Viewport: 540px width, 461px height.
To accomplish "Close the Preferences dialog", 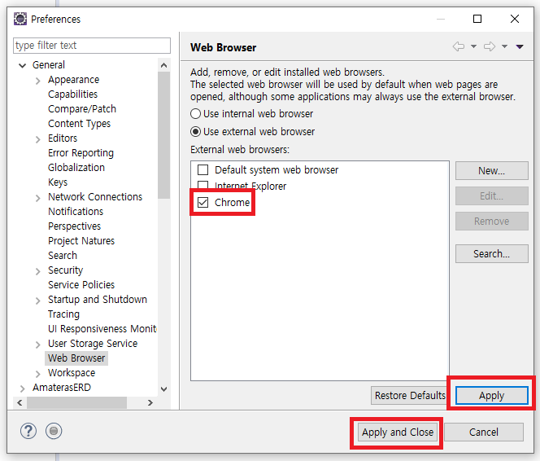I will point(515,19).
